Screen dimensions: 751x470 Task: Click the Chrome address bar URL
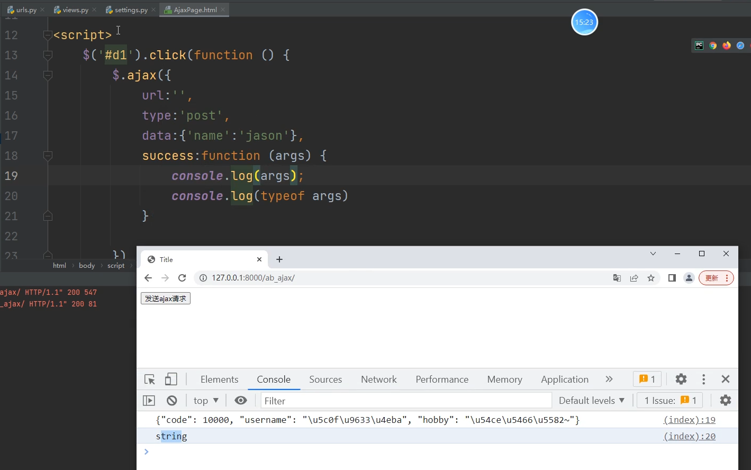point(253,278)
